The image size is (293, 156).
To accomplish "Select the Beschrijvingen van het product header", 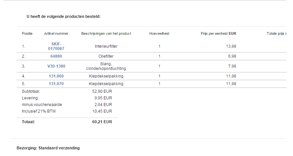I will click(106, 33).
